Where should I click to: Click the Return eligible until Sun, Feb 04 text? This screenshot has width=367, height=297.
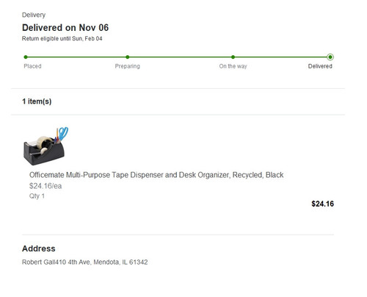click(x=62, y=38)
